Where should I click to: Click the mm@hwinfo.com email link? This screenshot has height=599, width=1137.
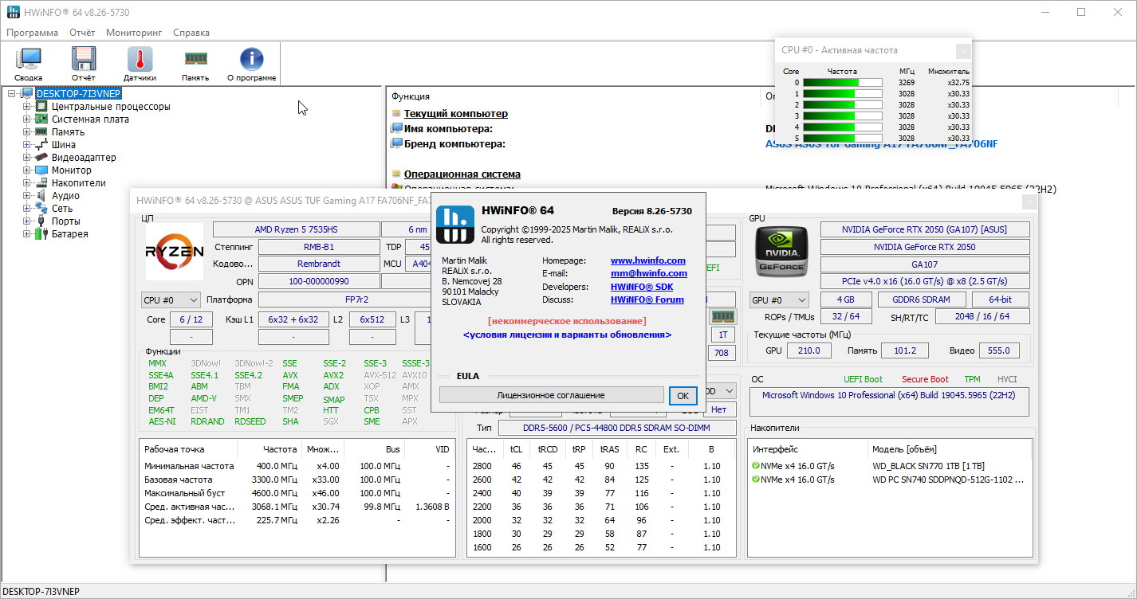pyautogui.click(x=649, y=273)
